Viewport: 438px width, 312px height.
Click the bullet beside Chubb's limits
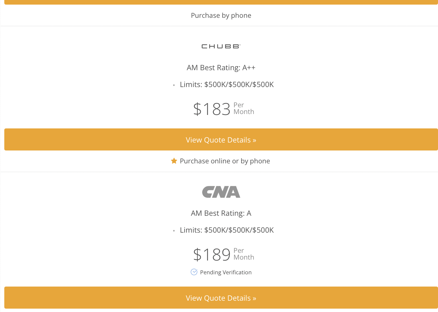click(x=174, y=85)
